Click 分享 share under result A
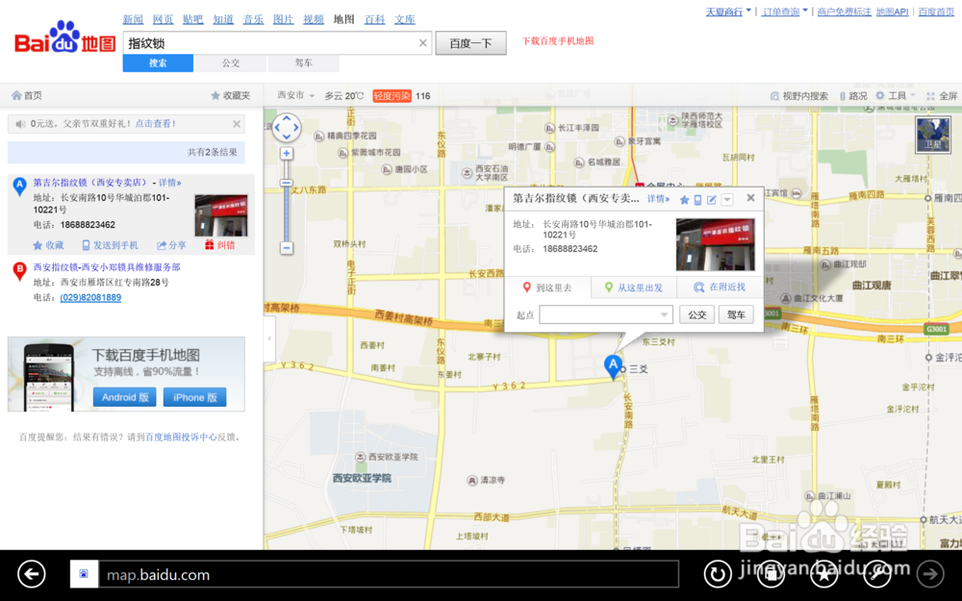The image size is (962, 601). coord(171,245)
